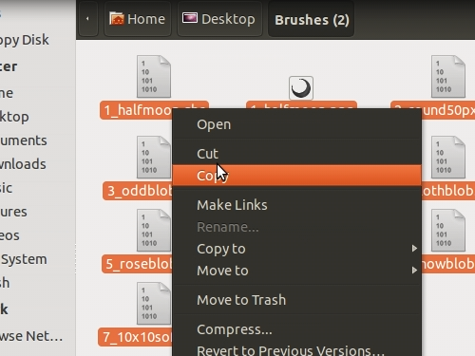Select the 5_roseblob file icon

[x=154, y=231]
